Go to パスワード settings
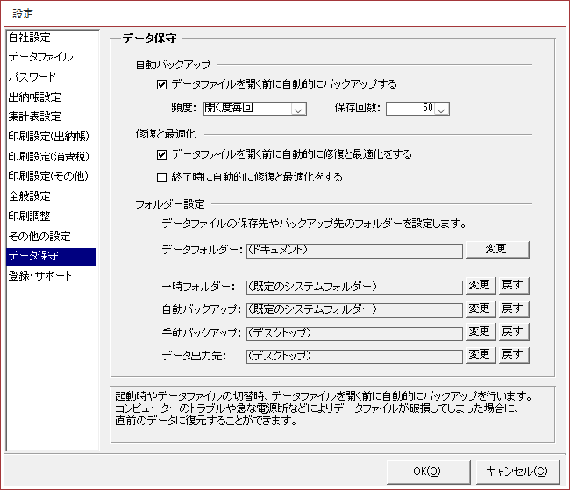 32,77
